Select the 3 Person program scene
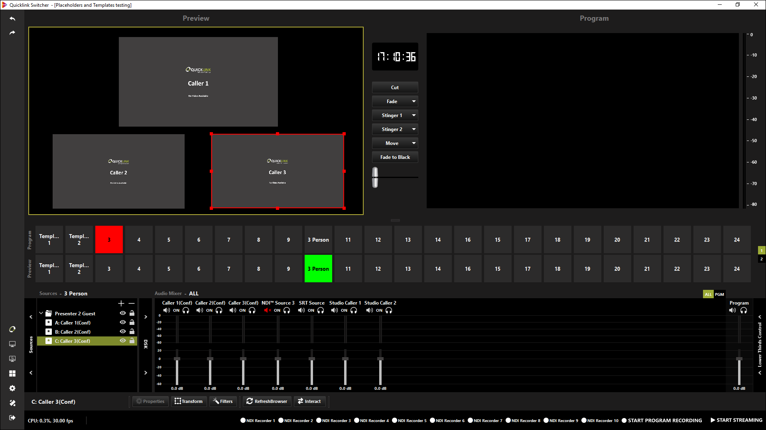Viewport: 766px width, 430px height. (318, 240)
